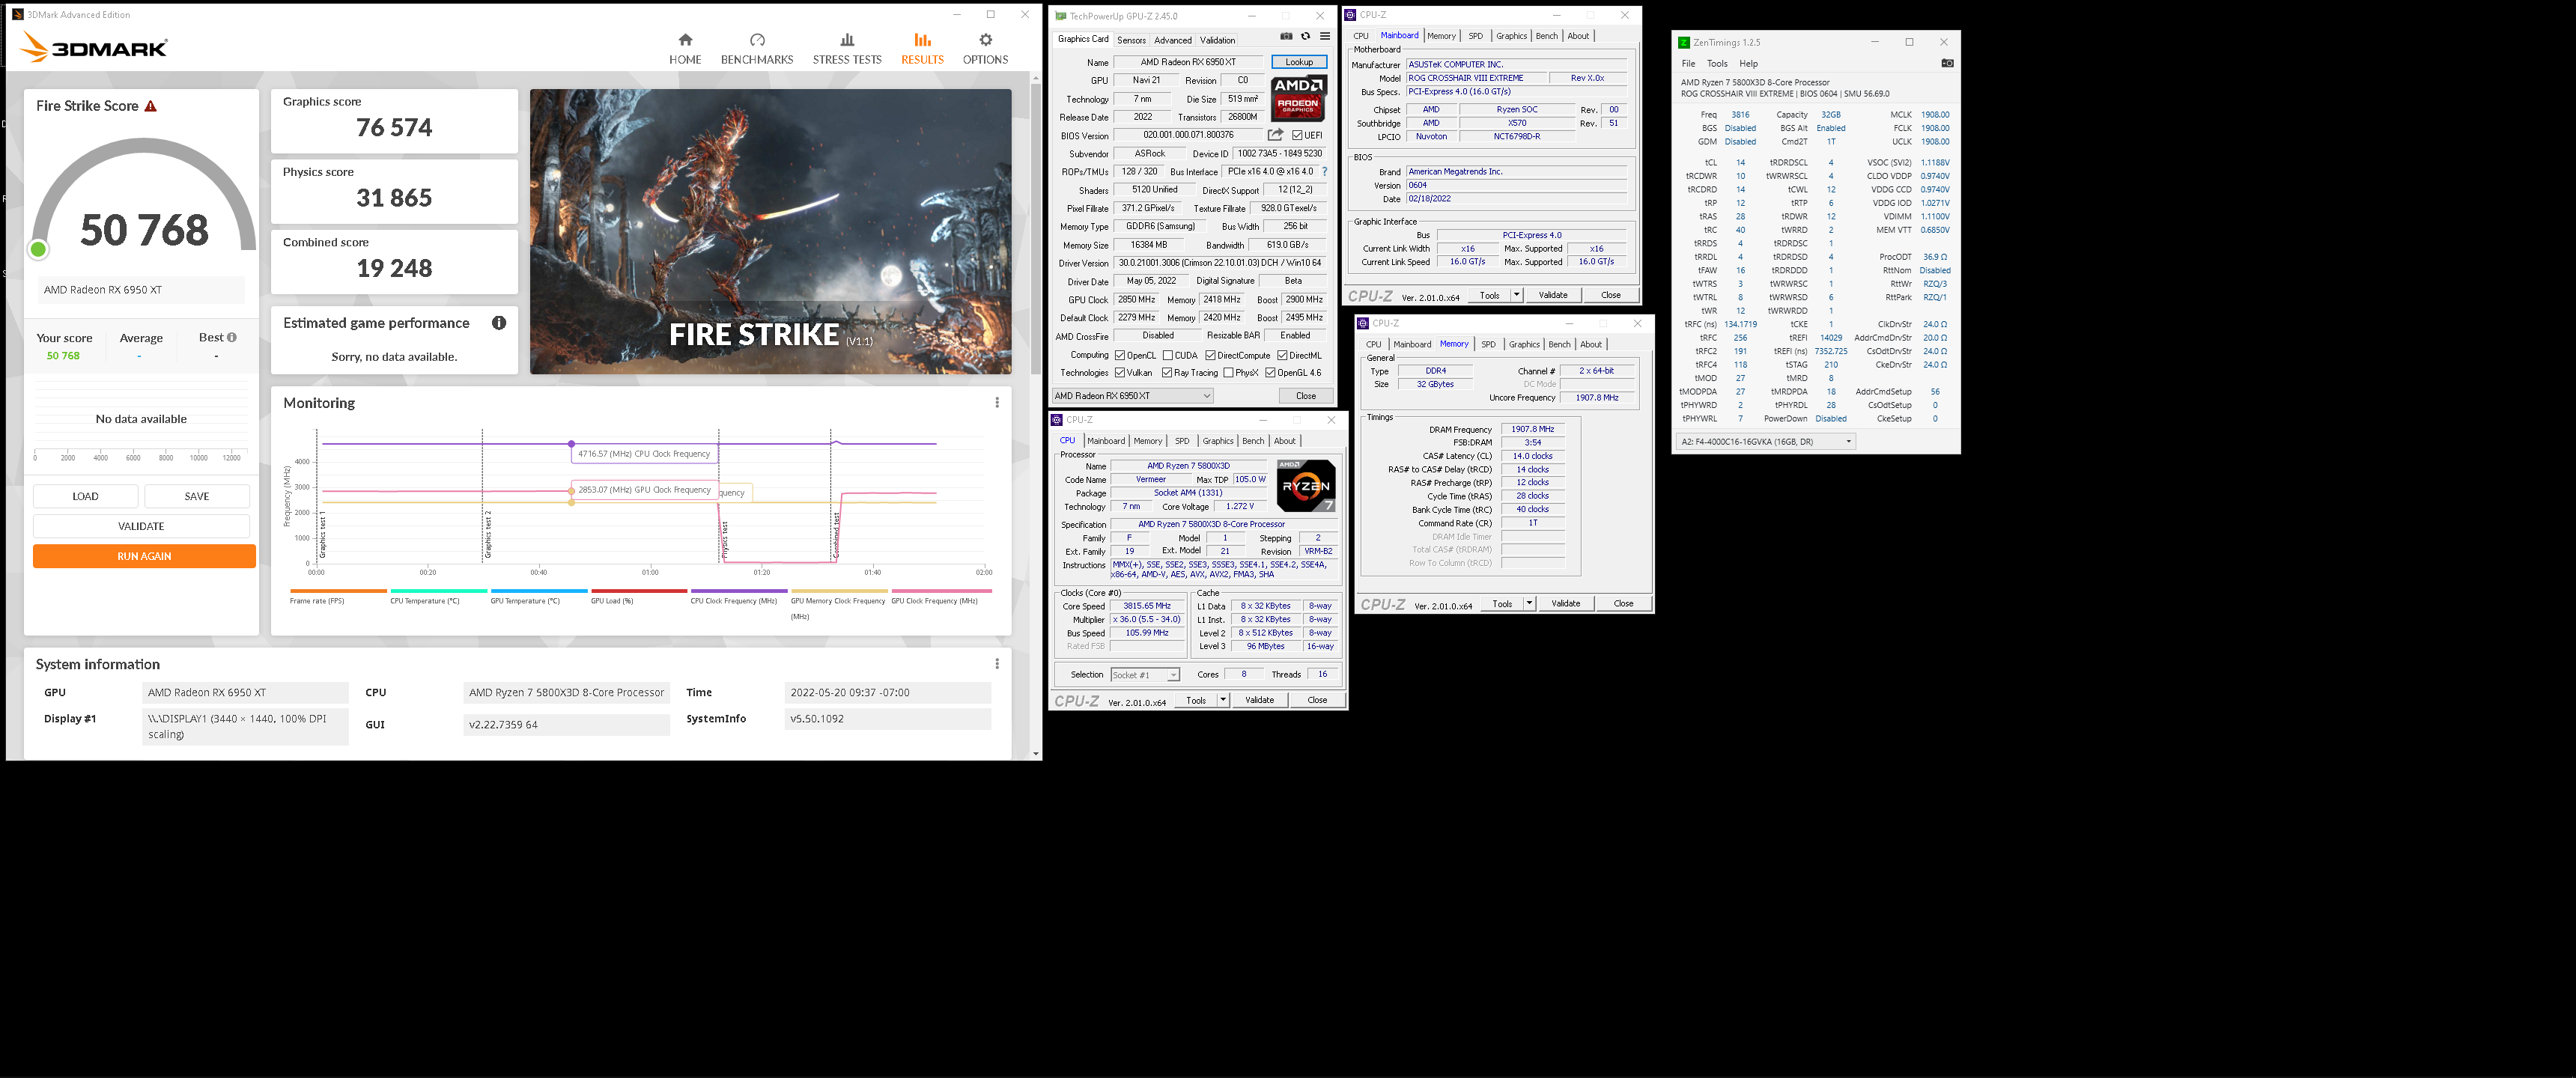Viewport: 2576px width, 1078px height.
Task: Click the GPU Load (%) red legend swatch
Action: coord(639,591)
